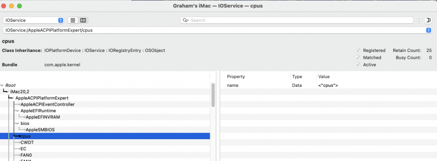This screenshot has height=161, width=437.
Task: Click the <"cpus"> value cell
Action: pos(328,86)
